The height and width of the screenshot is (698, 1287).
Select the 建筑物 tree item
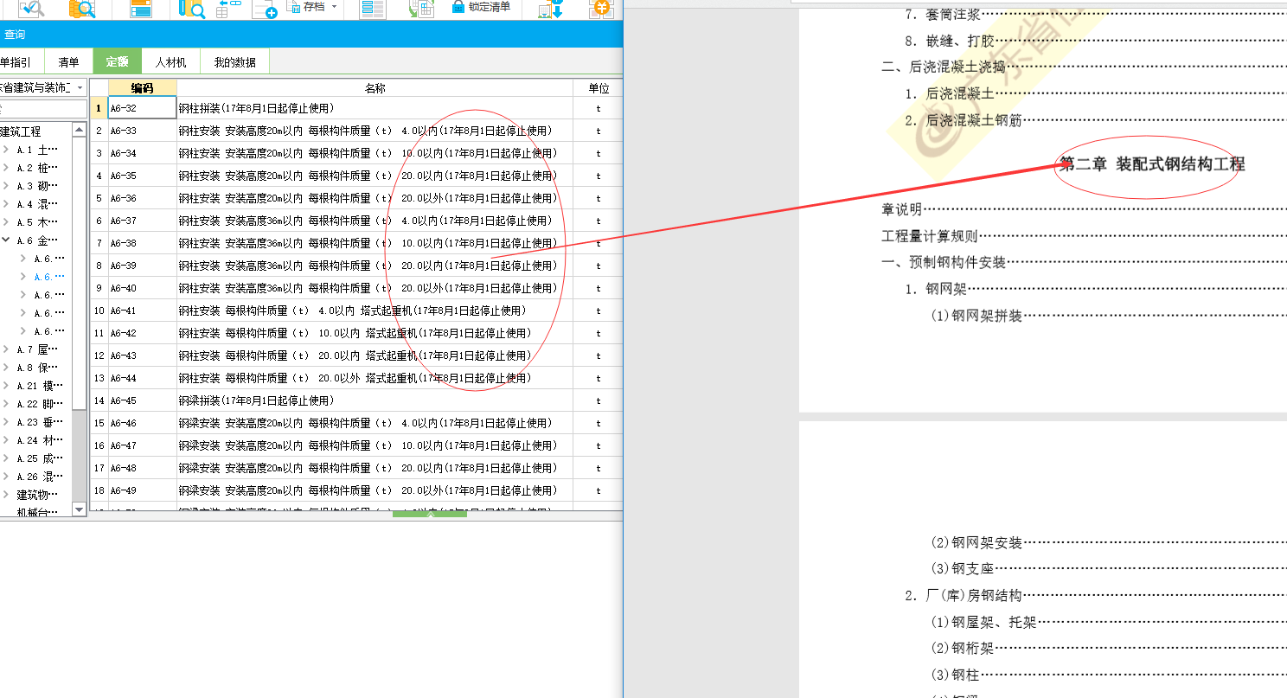pos(38,495)
